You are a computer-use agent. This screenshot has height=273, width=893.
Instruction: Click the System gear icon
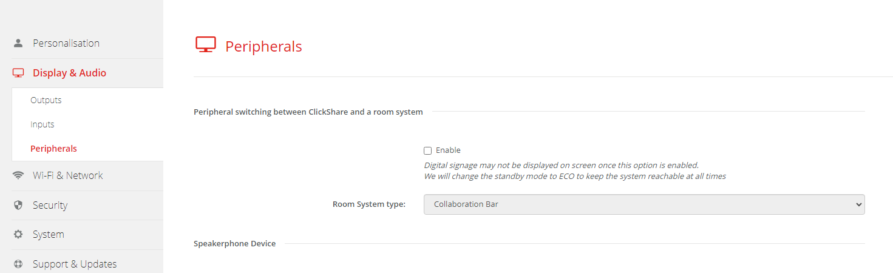point(18,234)
